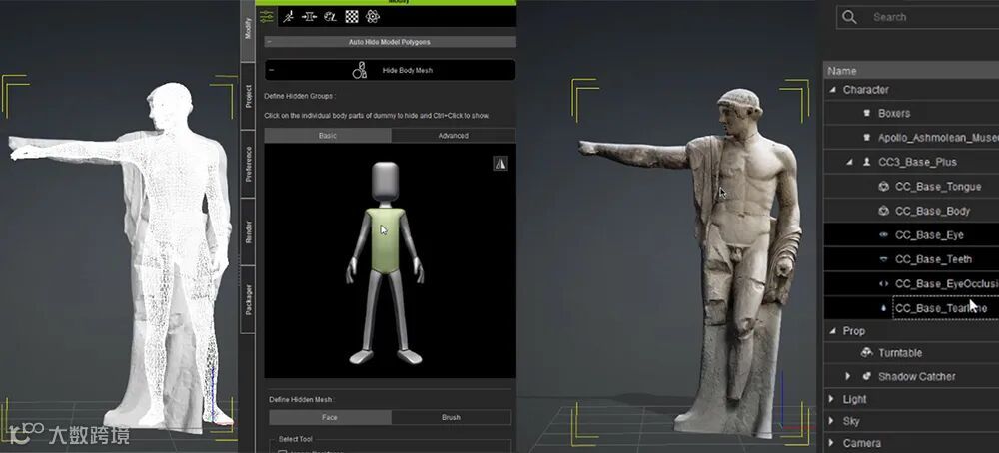Click the dummy's highlighted green torso
The height and width of the screenshot is (453, 999).
[385, 240]
